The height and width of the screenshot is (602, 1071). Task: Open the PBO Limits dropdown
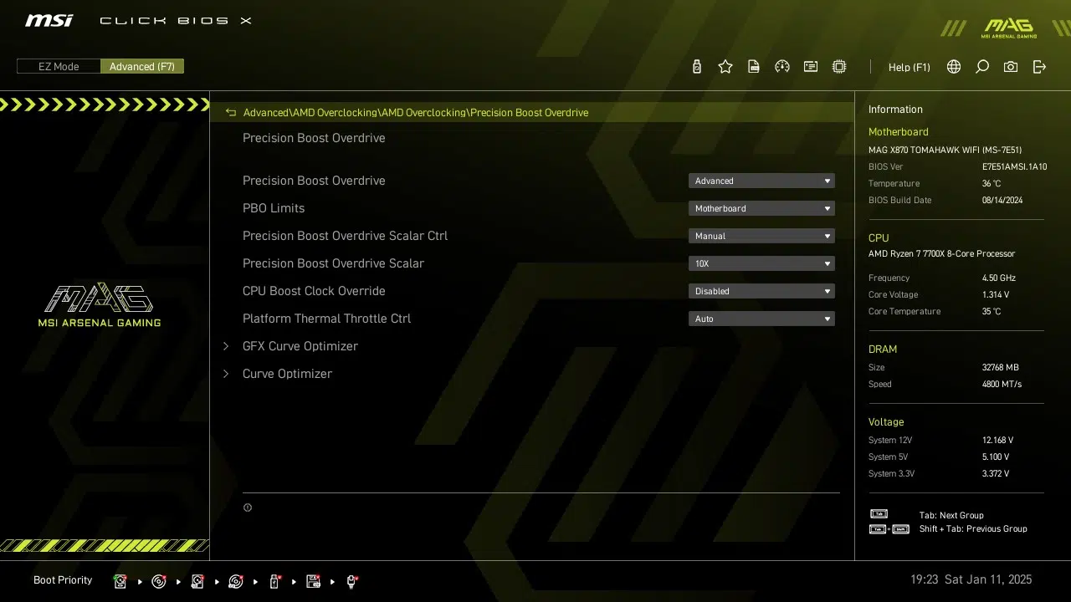tap(761, 208)
